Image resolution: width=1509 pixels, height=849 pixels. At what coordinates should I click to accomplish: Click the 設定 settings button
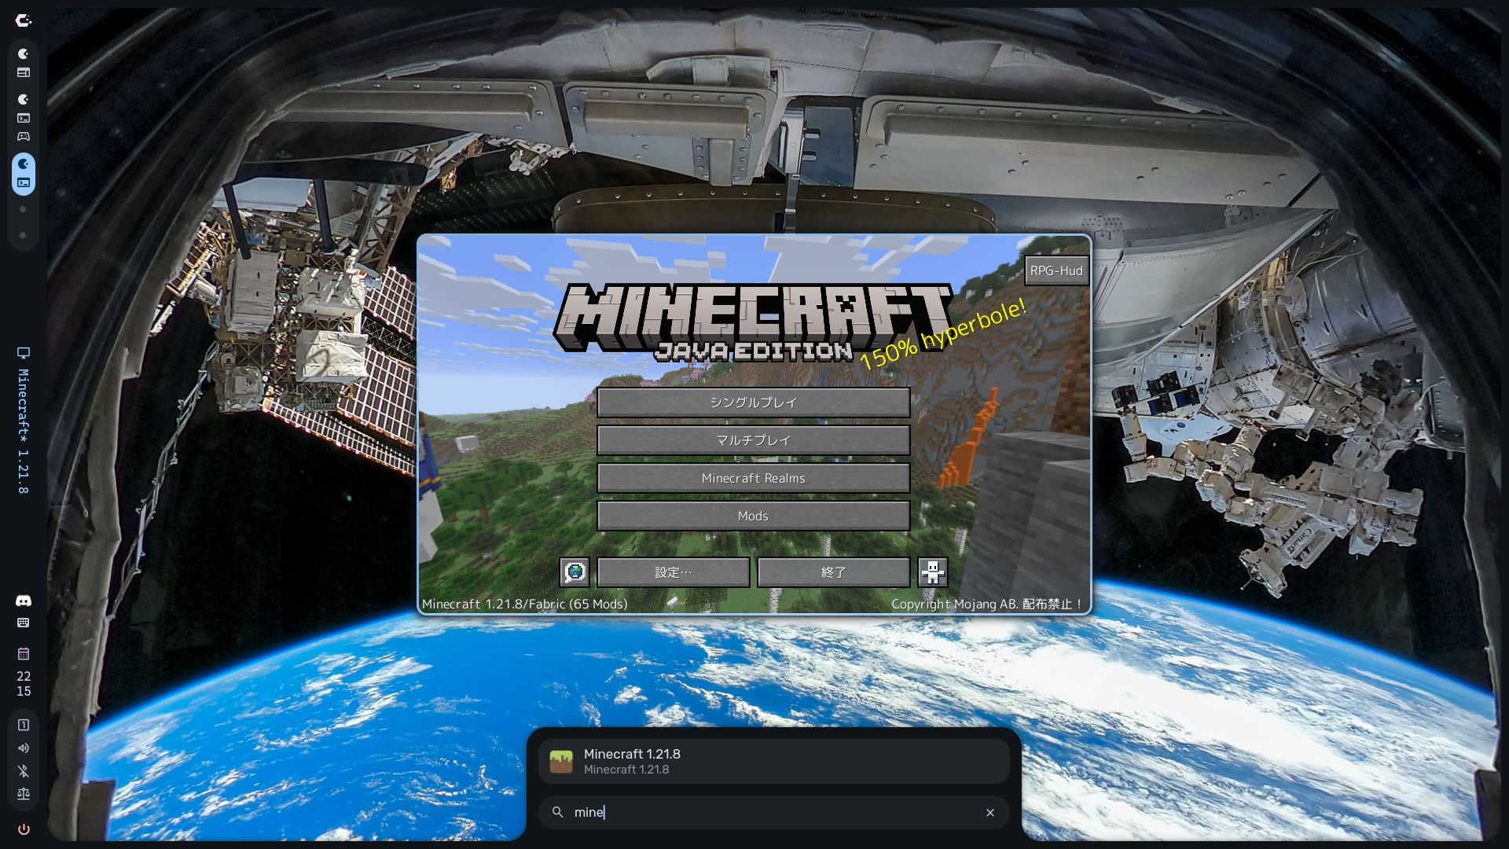[x=673, y=572]
